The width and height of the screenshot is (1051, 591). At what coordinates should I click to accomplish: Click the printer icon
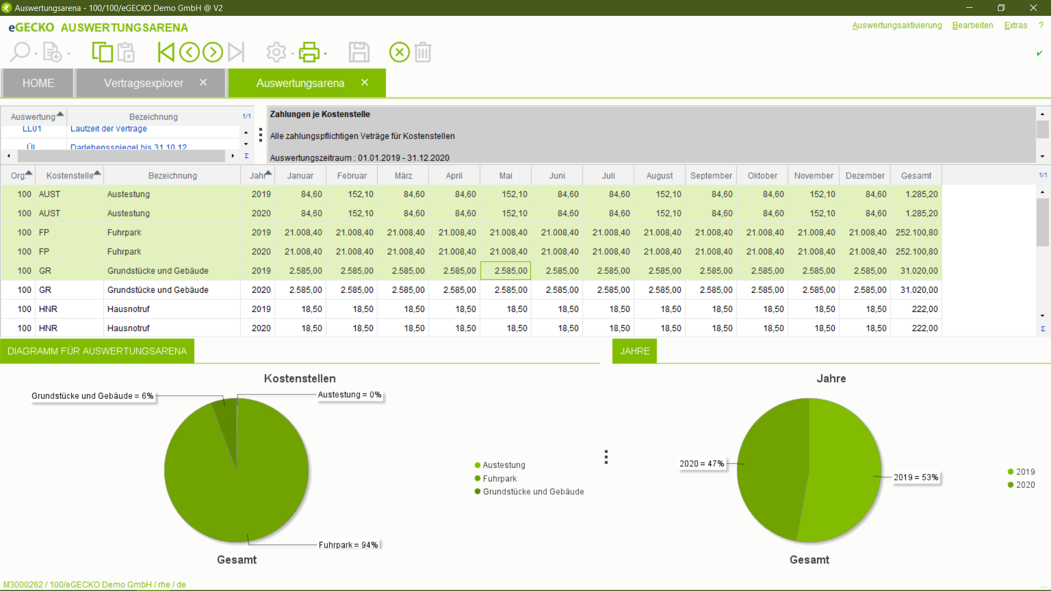click(309, 53)
